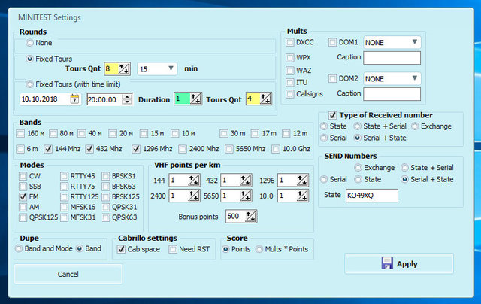Enable the CW mode checkbox

click(x=23, y=176)
